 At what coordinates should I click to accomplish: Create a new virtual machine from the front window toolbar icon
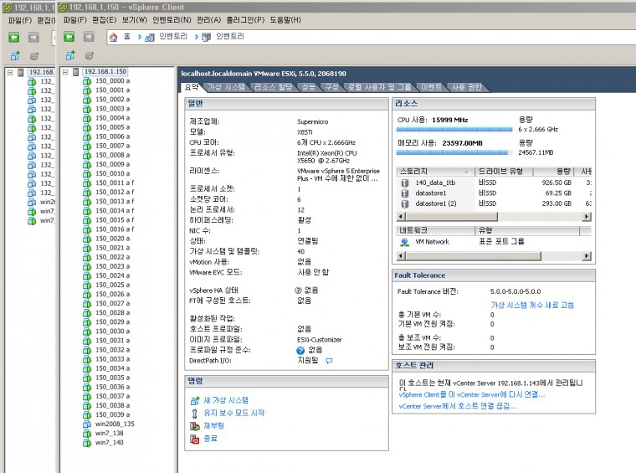tap(70, 55)
